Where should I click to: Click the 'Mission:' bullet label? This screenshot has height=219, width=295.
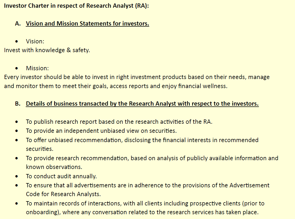[x=37, y=68]
